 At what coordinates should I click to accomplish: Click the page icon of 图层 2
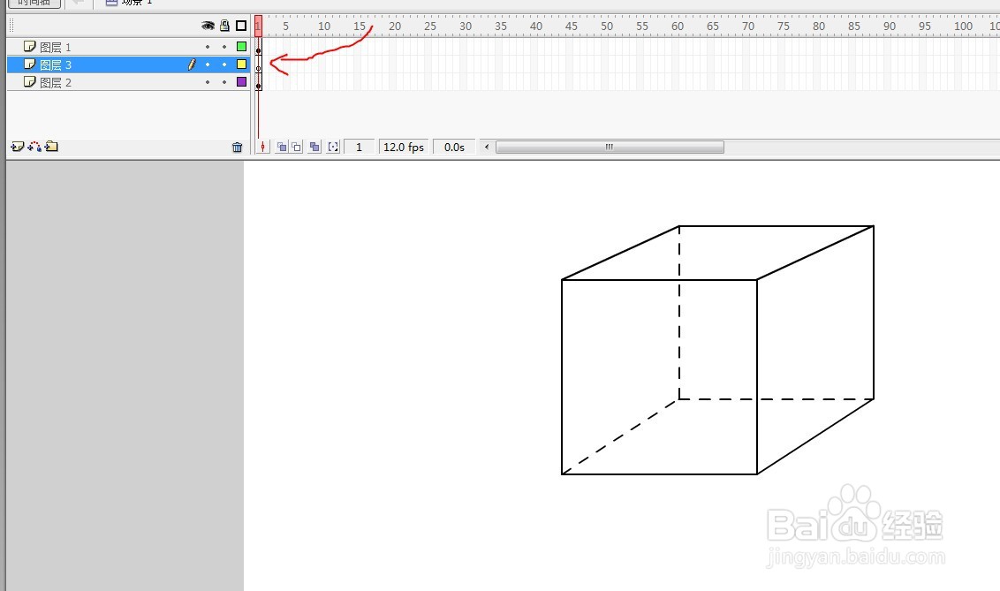click(29, 81)
